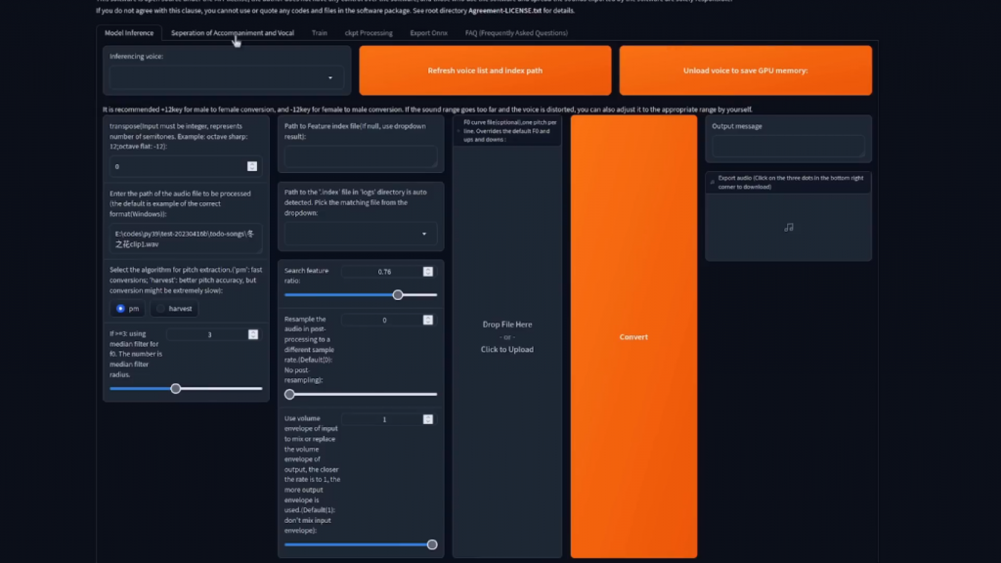The height and width of the screenshot is (563, 1001).
Task: Open the Train tab
Action: [320, 32]
